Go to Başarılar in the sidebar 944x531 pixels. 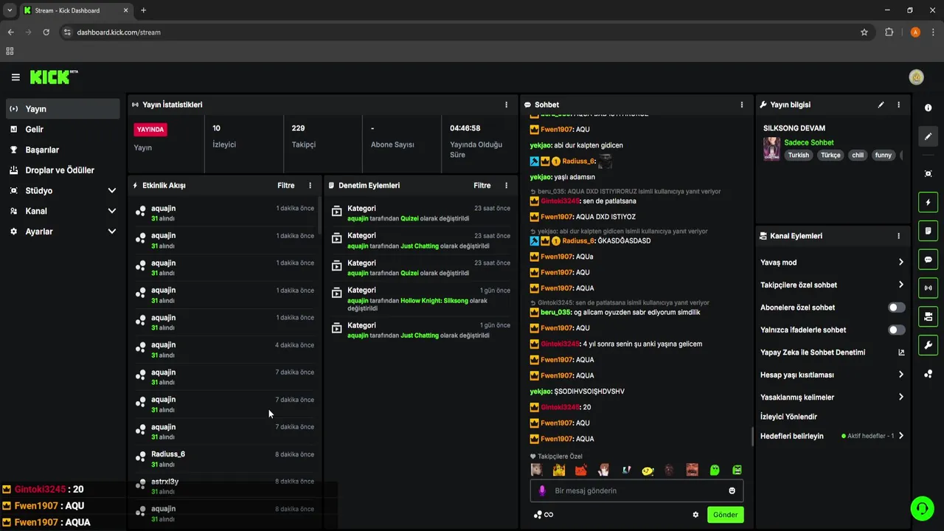[x=63, y=150]
